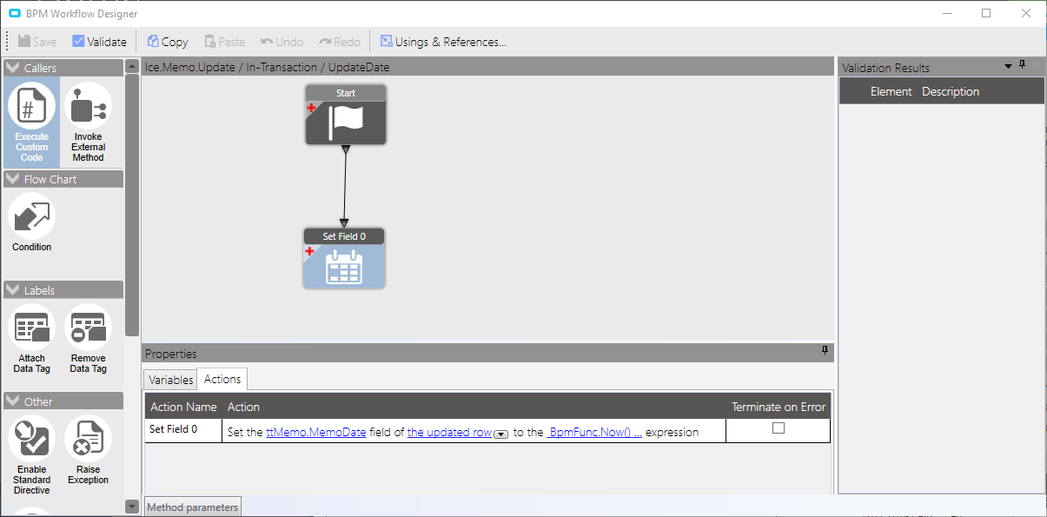Click the updated row link

[450, 432]
